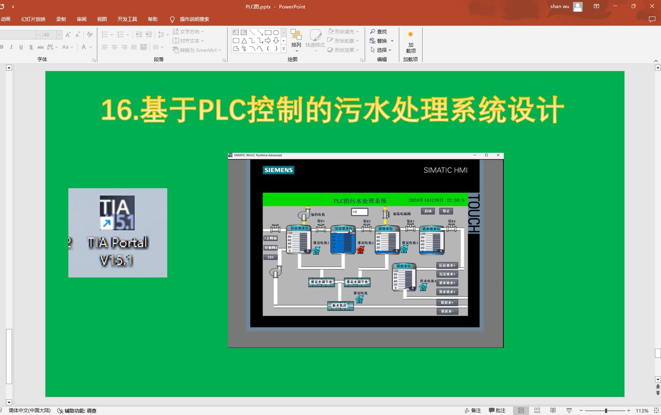Image resolution: width=661 pixels, height=415 pixels.
Task: Select the isosceles triangle shape
Action: point(244,41)
